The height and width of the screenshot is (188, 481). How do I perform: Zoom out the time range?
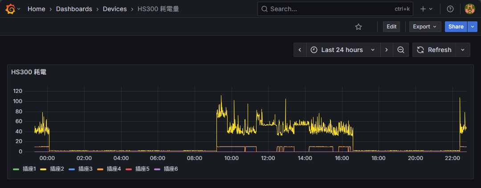(x=401, y=50)
